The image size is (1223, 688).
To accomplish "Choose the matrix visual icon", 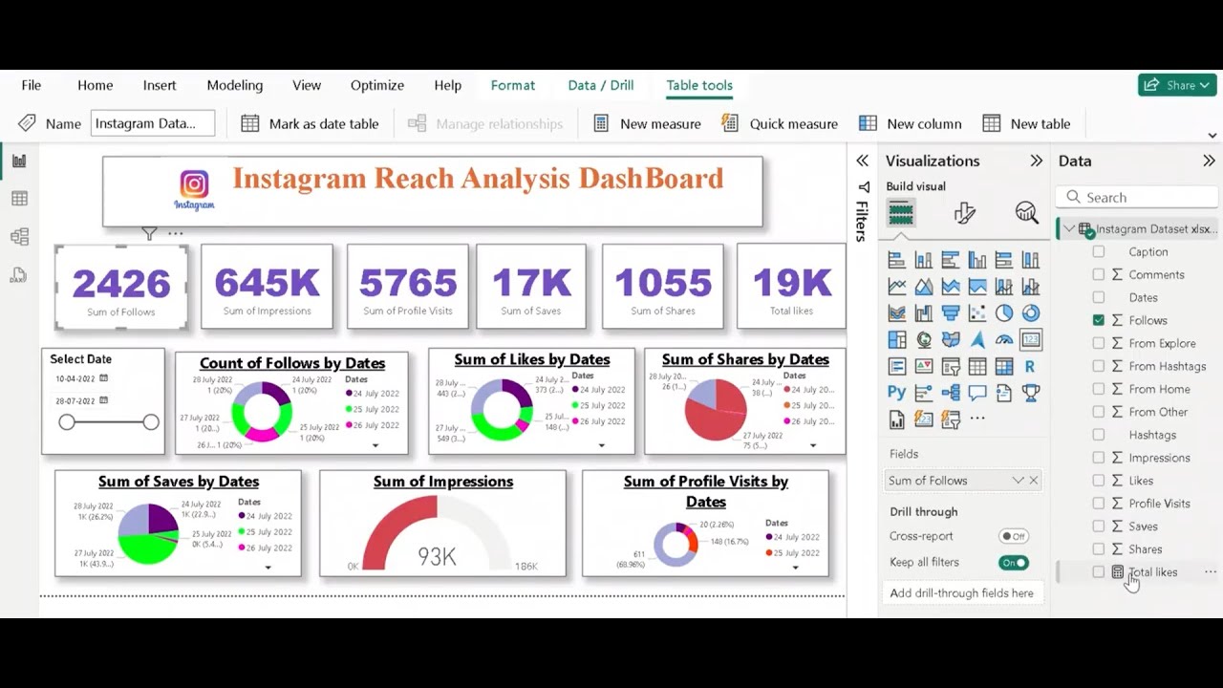I will [x=1003, y=367].
